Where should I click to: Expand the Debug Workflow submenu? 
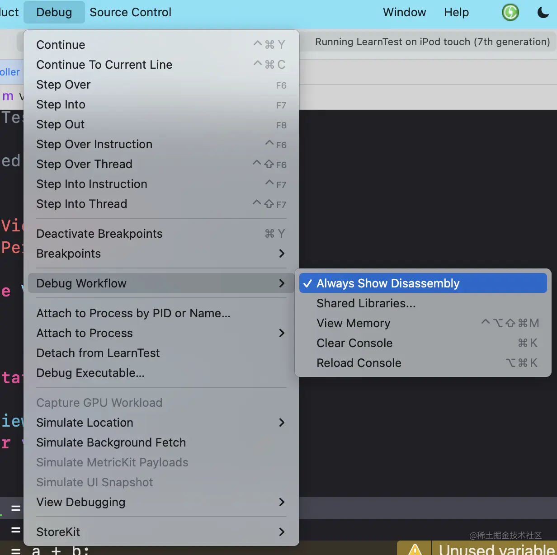tap(161, 283)
